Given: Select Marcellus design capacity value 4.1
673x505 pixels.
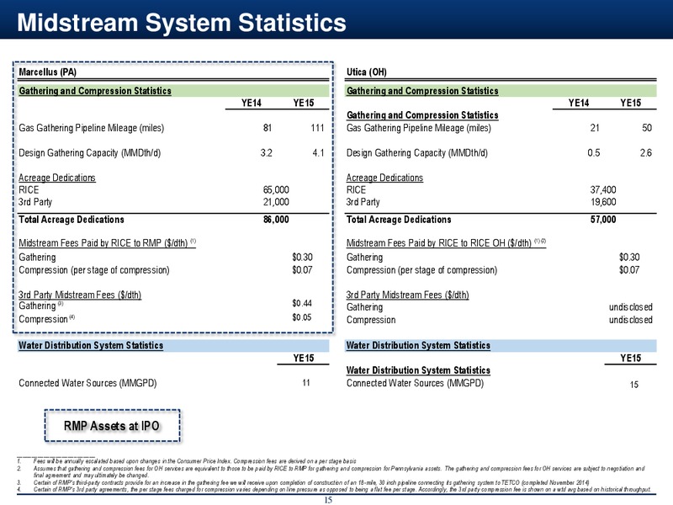Looking at the screenshot, I should coord(318,153).
